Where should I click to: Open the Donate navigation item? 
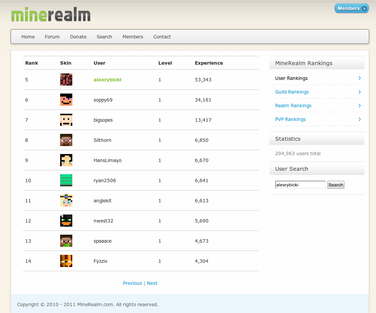pos(78,37)
